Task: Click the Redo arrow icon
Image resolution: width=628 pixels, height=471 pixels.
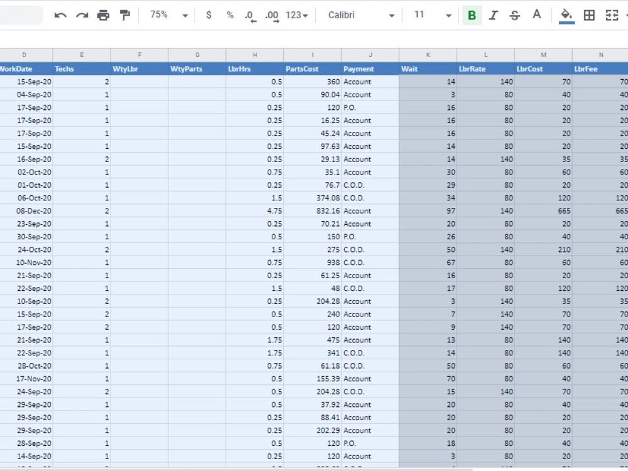Action: 82,15
